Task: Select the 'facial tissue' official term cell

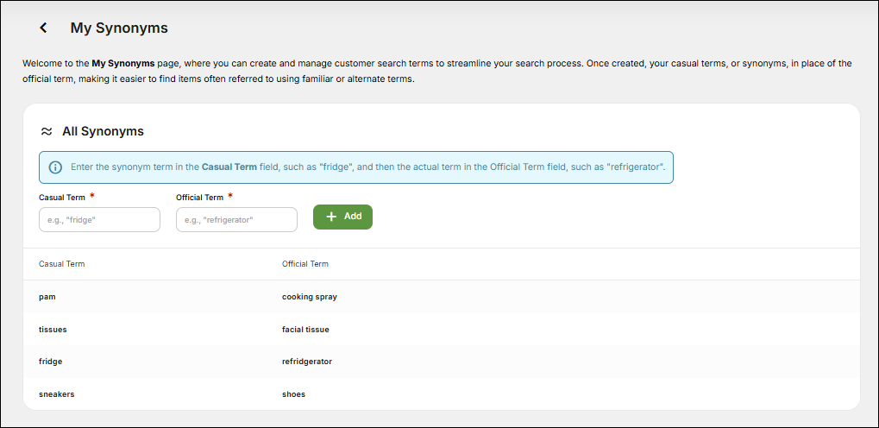Action: coord(305,330)
